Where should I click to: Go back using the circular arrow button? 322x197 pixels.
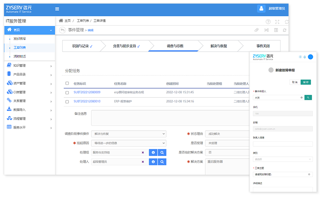coord(63,30)
